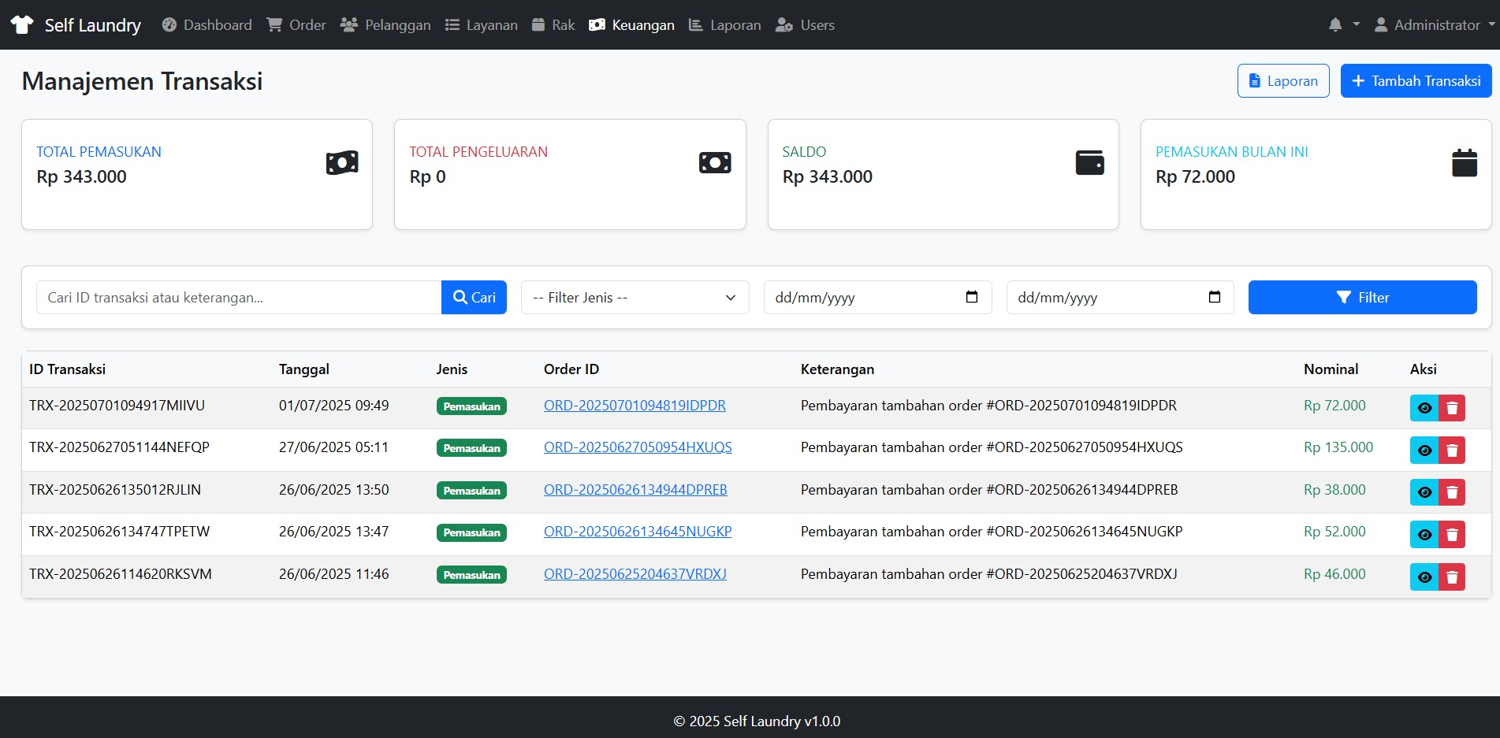
Task: Click the TOTAL PEMASUKAN card label
Action: [x=99, y=152]
